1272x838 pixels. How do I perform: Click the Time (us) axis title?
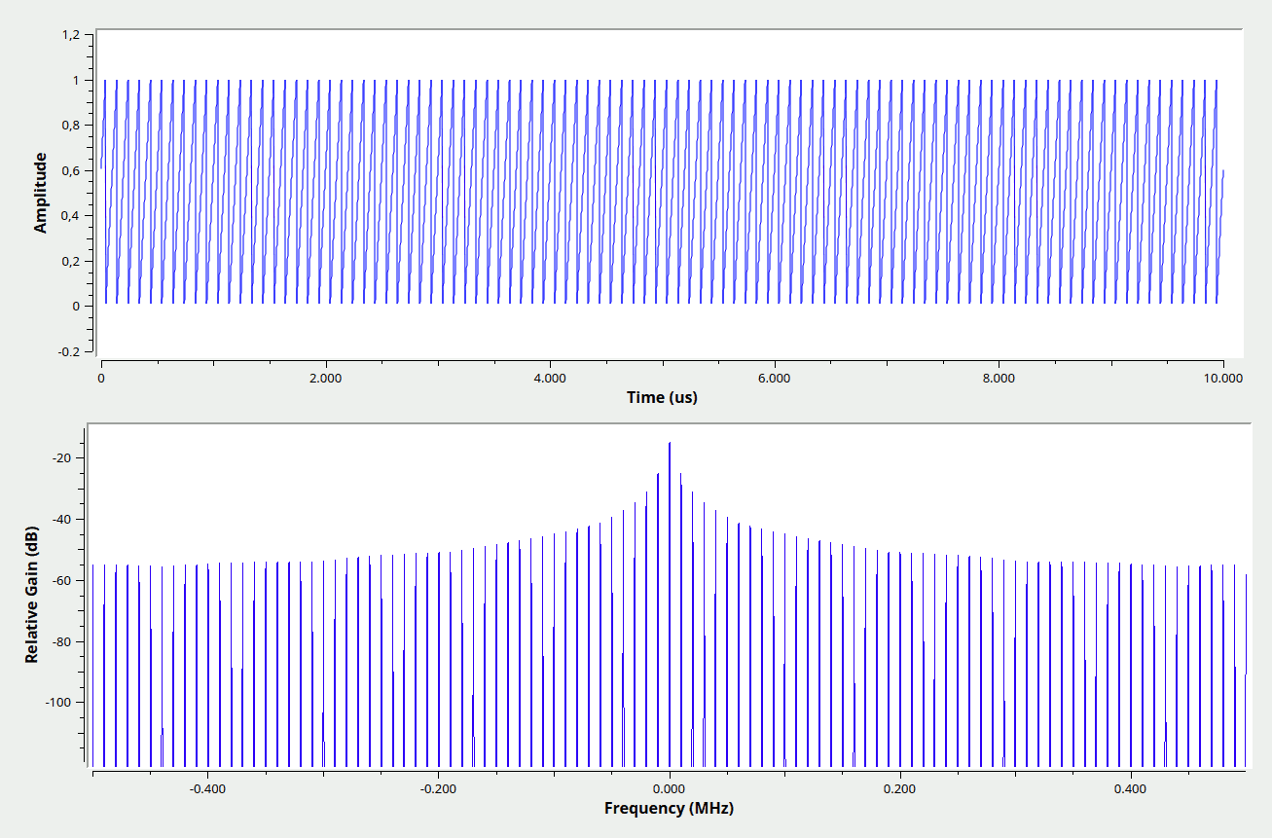[x=662, y=397]
